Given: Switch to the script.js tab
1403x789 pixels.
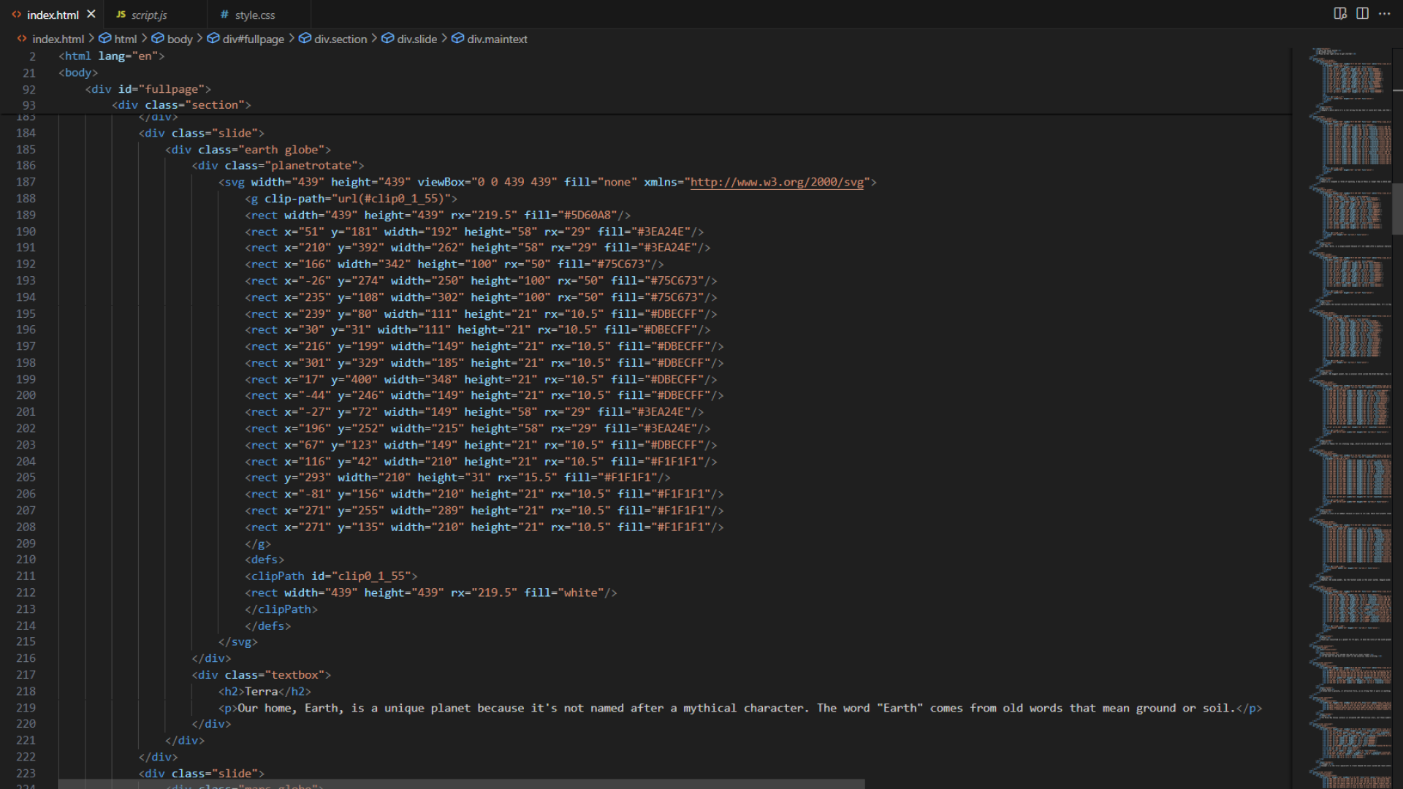Looking at the screenshot, I should pos(149,15).
